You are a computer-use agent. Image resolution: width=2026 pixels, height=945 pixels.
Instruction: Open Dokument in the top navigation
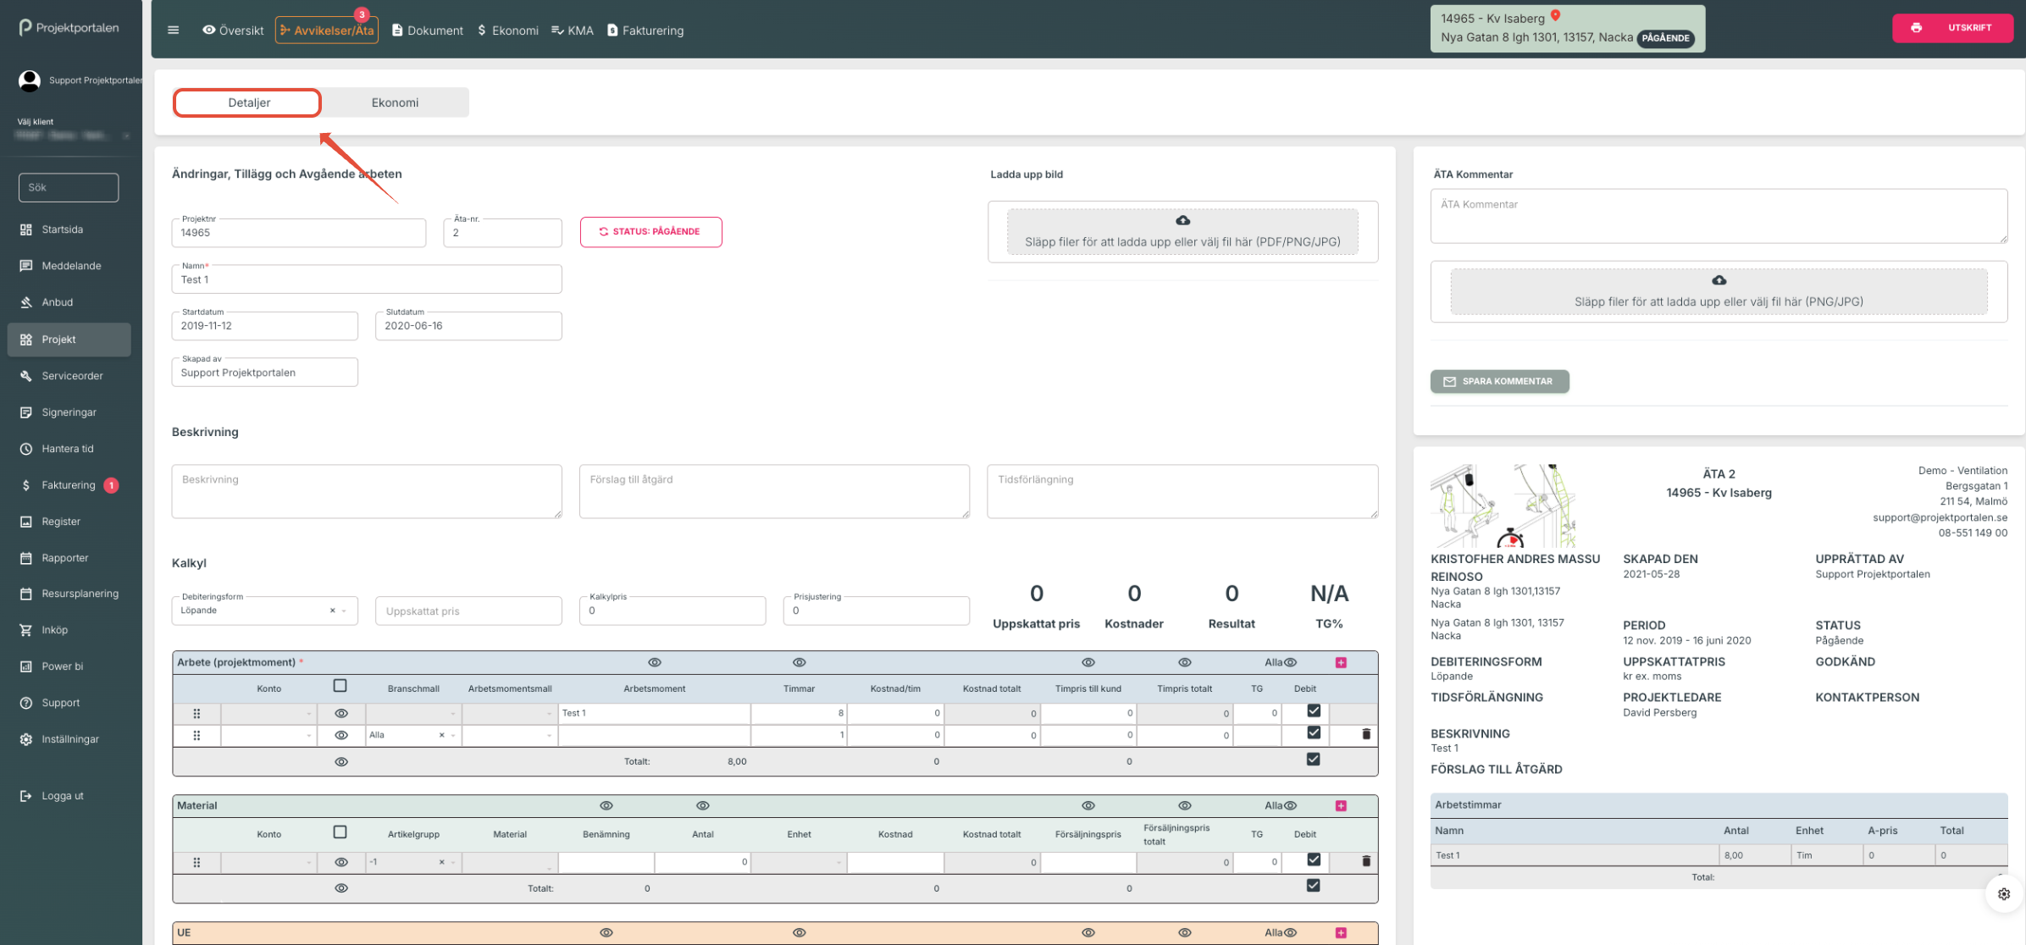tap(428, 30)
